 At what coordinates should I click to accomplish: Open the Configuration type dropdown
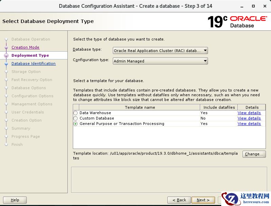click(160, 61)
